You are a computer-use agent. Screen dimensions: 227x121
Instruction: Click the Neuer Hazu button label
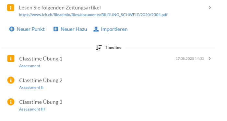74,29
